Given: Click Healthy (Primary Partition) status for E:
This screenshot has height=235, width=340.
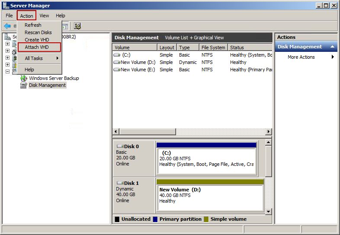Looking at the screenshot, I should tap(251, 70).
